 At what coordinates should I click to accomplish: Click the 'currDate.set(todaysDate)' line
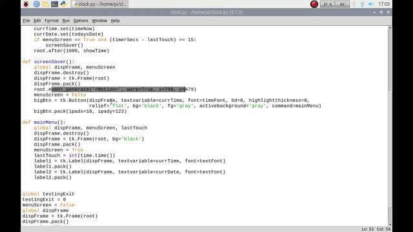(68, 34)
